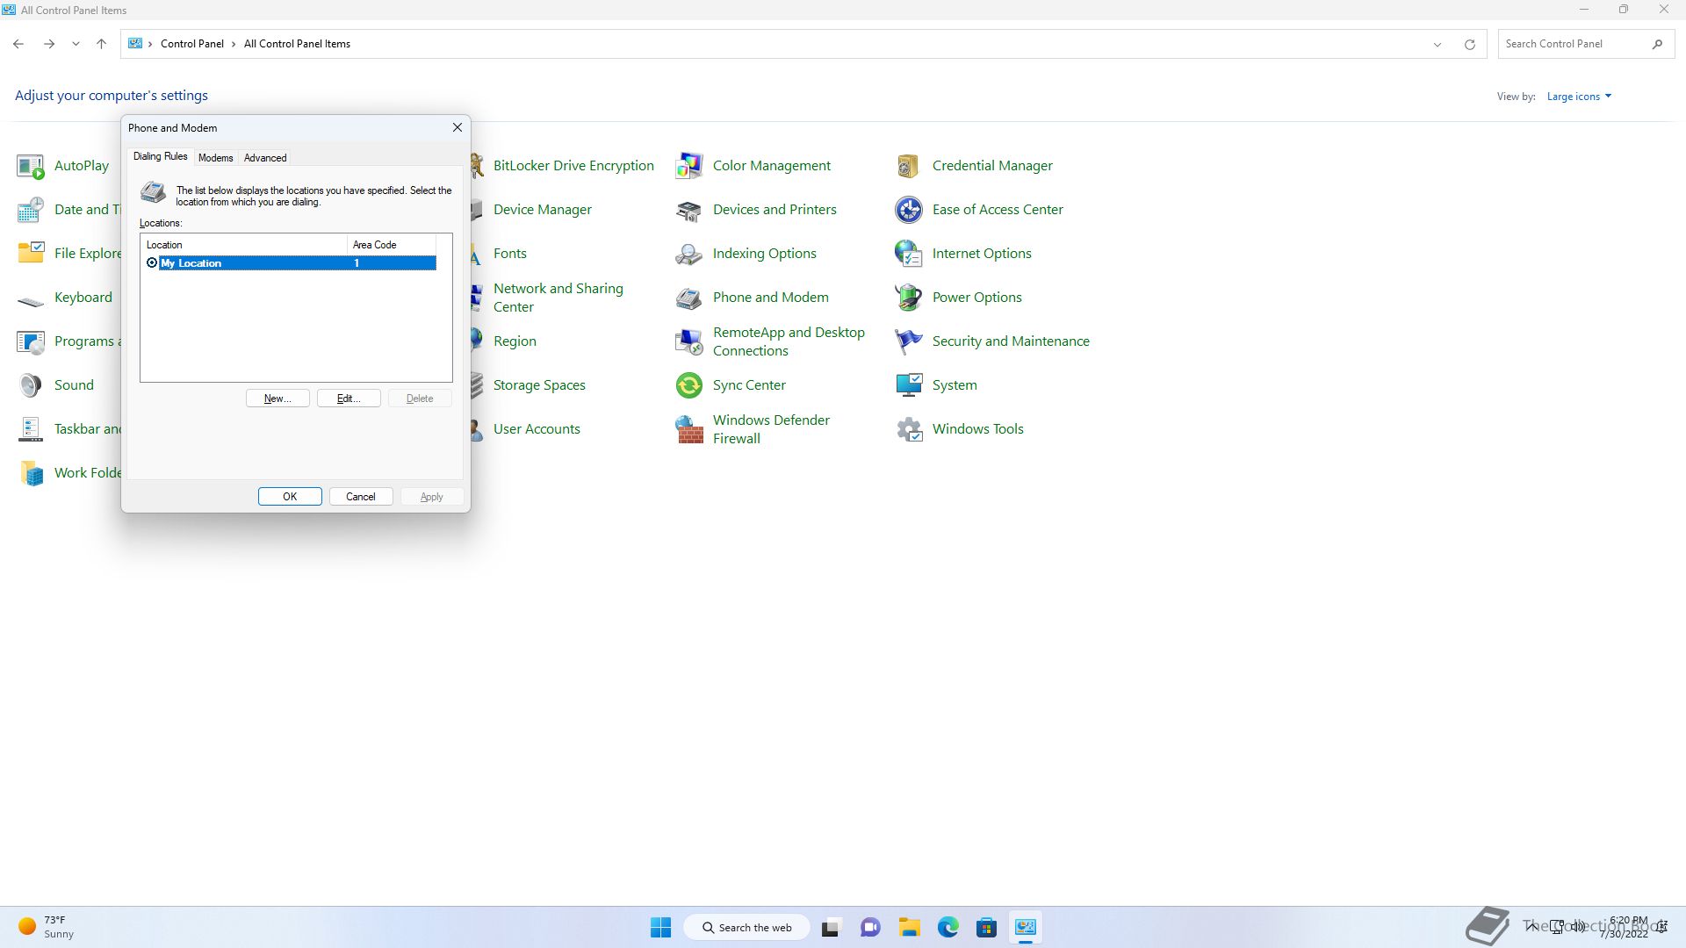The image size is (1686, 948).
Task: Open recent locations dropdown arrow
Action: click(x=76, y=44)
